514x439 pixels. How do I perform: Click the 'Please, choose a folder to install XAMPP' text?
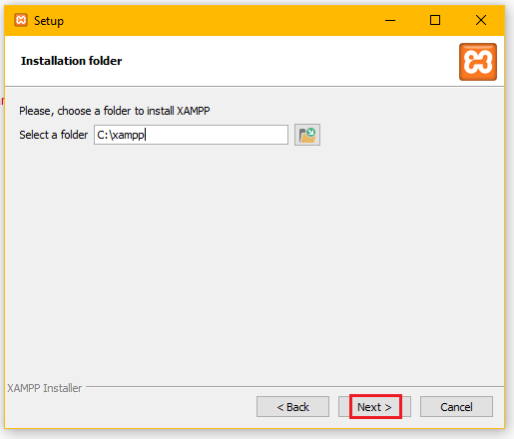tap(115, 111)
